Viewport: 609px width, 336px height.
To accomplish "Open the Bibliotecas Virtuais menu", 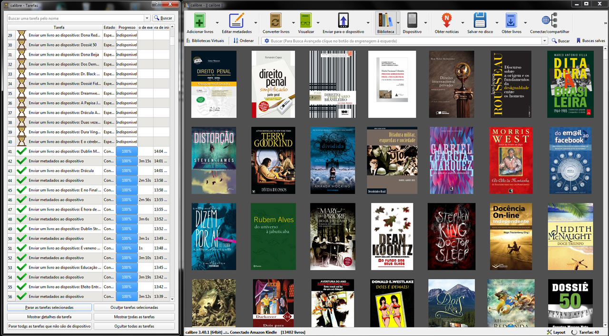I will pos(204,41).
